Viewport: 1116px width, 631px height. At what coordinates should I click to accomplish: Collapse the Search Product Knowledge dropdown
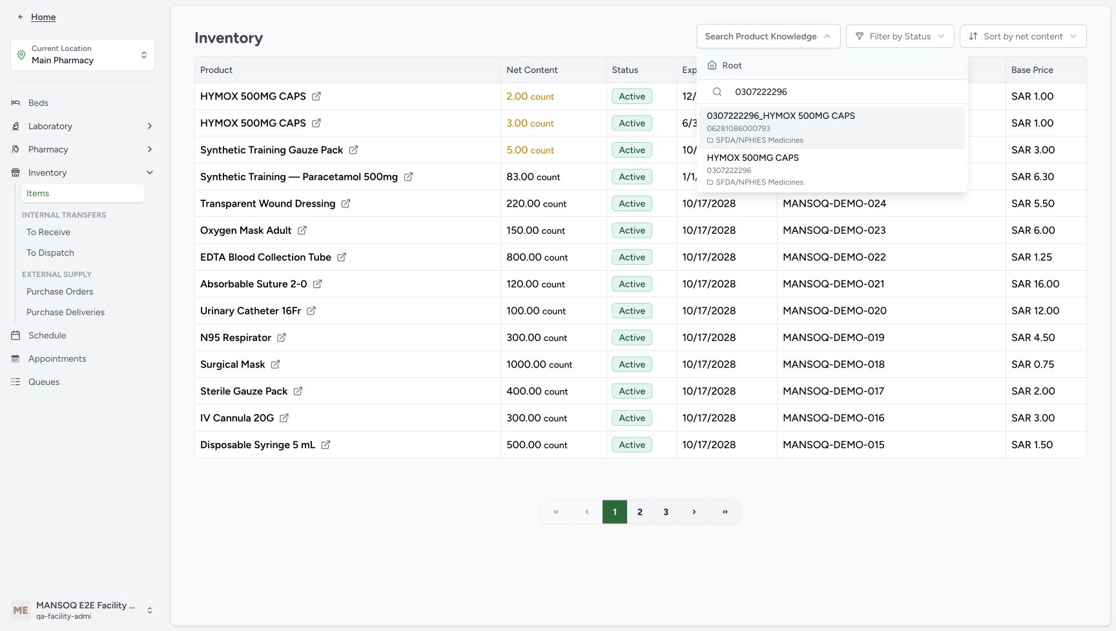[x=769, y=36]
